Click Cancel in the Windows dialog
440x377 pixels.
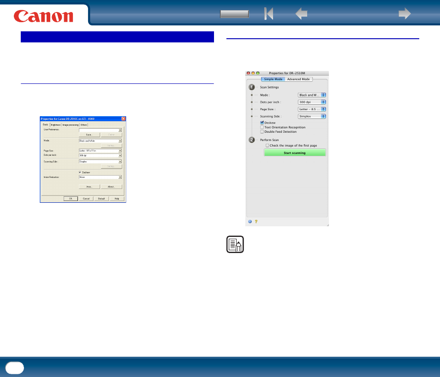point(86,199)
